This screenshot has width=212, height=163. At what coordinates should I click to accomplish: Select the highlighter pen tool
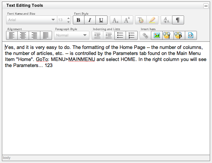coord(152,20)
